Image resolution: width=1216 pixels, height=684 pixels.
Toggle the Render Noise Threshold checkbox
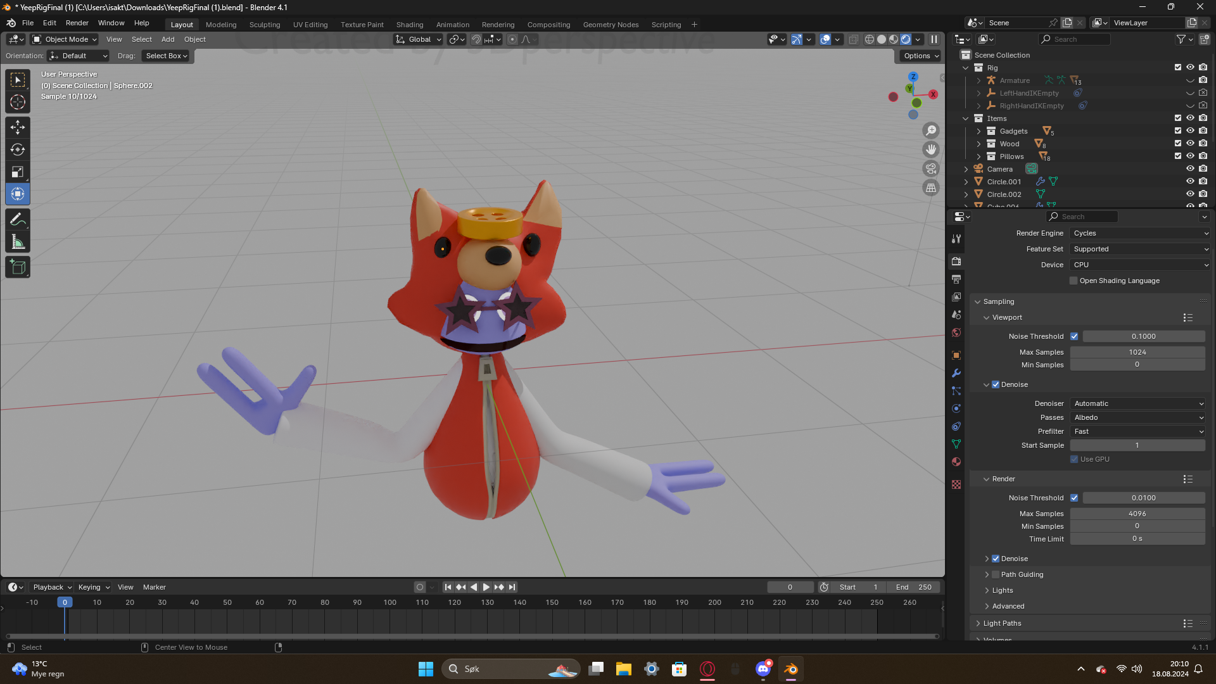(1074, 498)
